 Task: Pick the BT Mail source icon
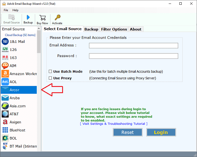[x=5, y=146]
